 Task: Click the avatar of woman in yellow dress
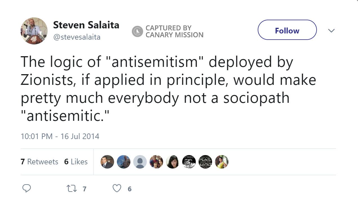[222, 162]
